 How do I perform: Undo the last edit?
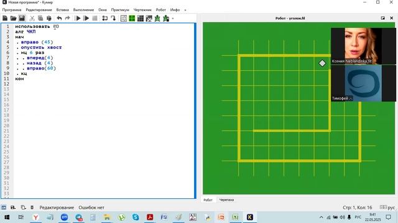[x=59, y=18]
